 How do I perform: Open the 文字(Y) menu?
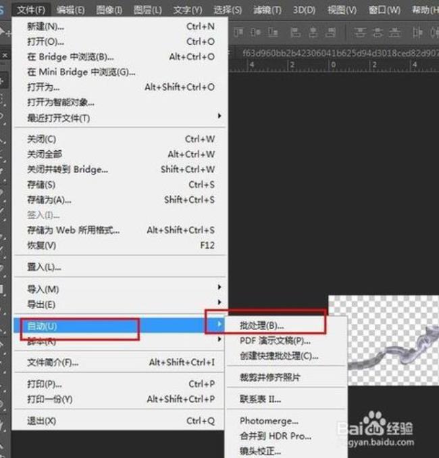click(188, 10)
